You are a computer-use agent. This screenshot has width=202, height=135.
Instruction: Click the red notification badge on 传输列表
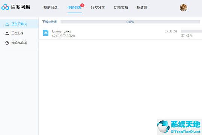click(82, 5)
